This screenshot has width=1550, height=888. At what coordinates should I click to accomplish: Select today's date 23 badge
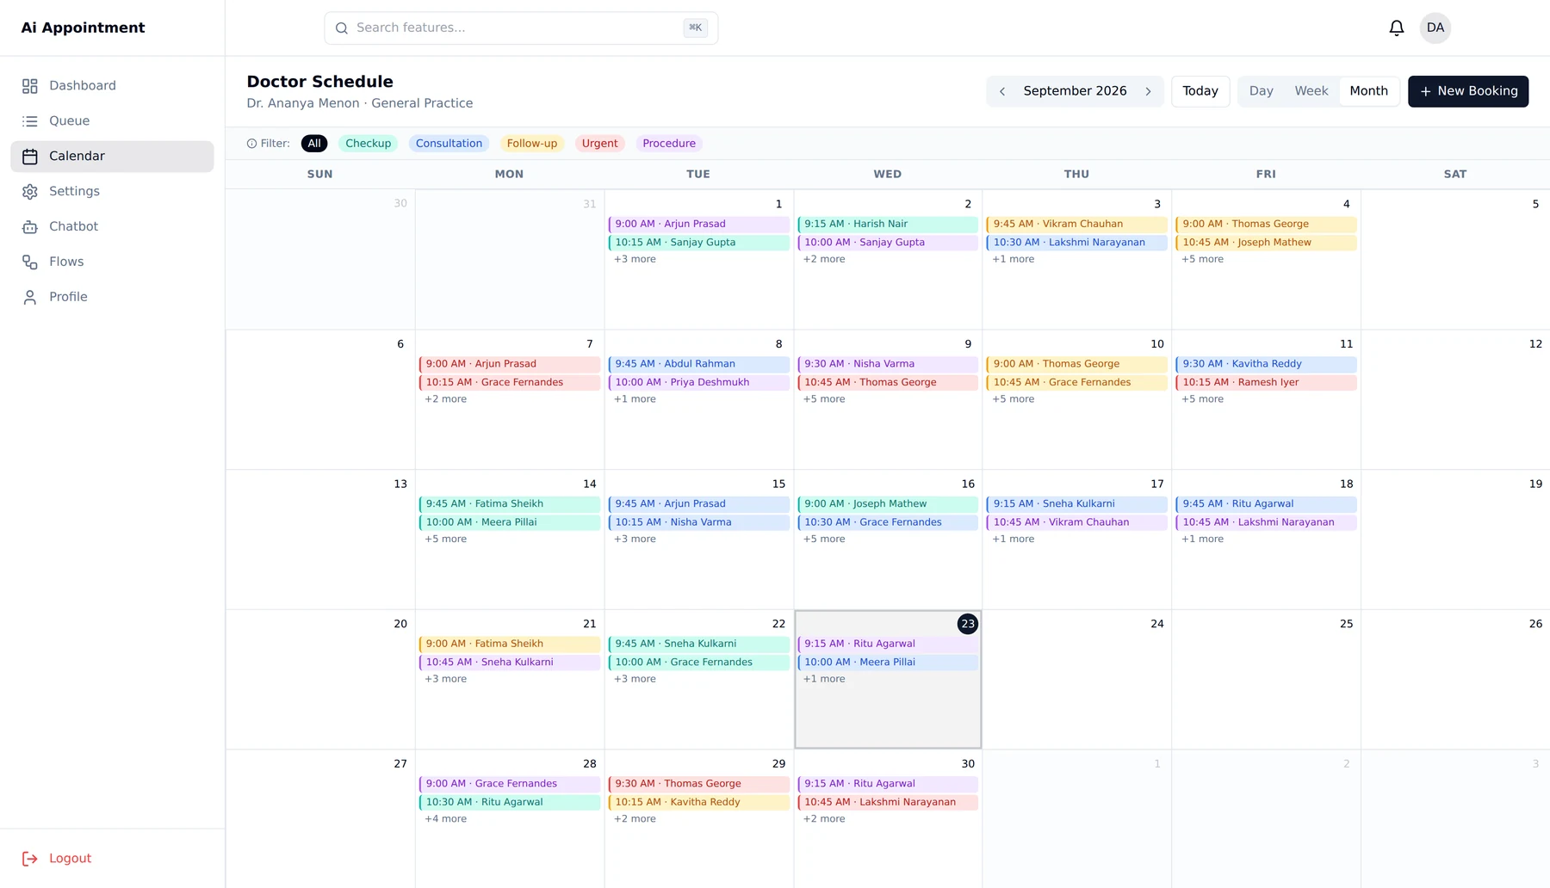coord(968,624)
